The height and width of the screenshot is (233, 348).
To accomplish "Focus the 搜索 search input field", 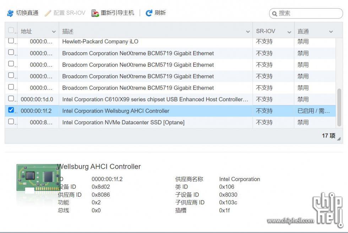I will pos(306,13).
